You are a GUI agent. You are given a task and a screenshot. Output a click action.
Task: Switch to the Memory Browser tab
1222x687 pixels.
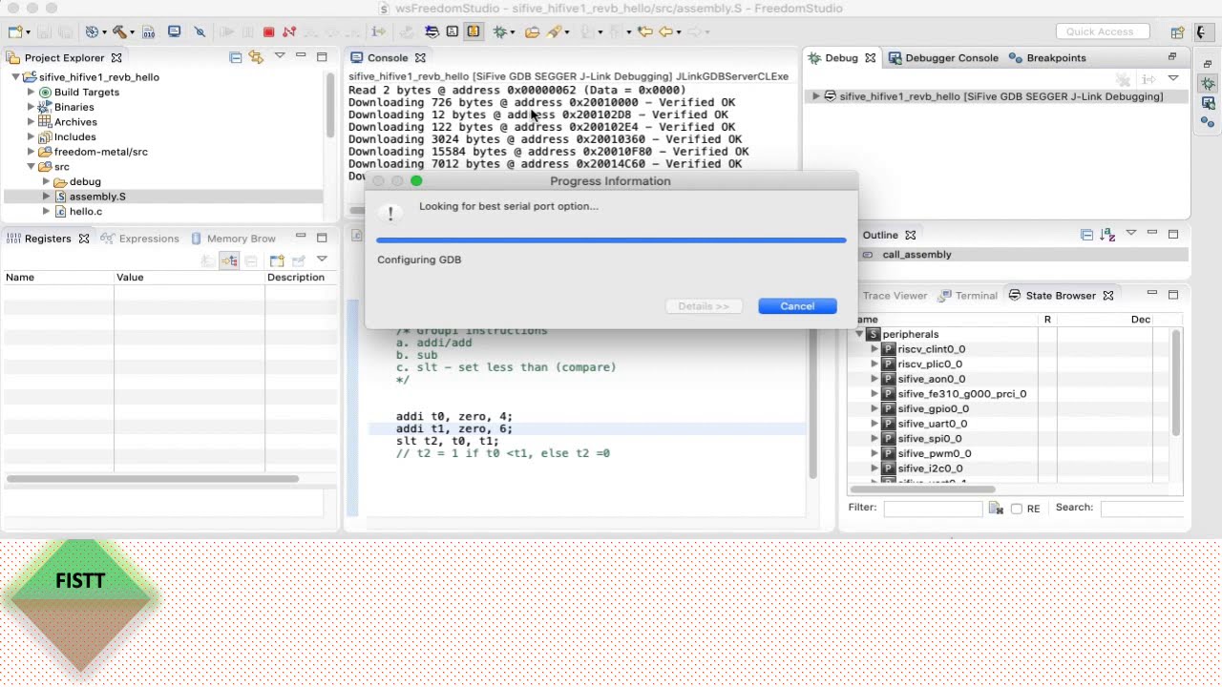[x=234, y=239]
